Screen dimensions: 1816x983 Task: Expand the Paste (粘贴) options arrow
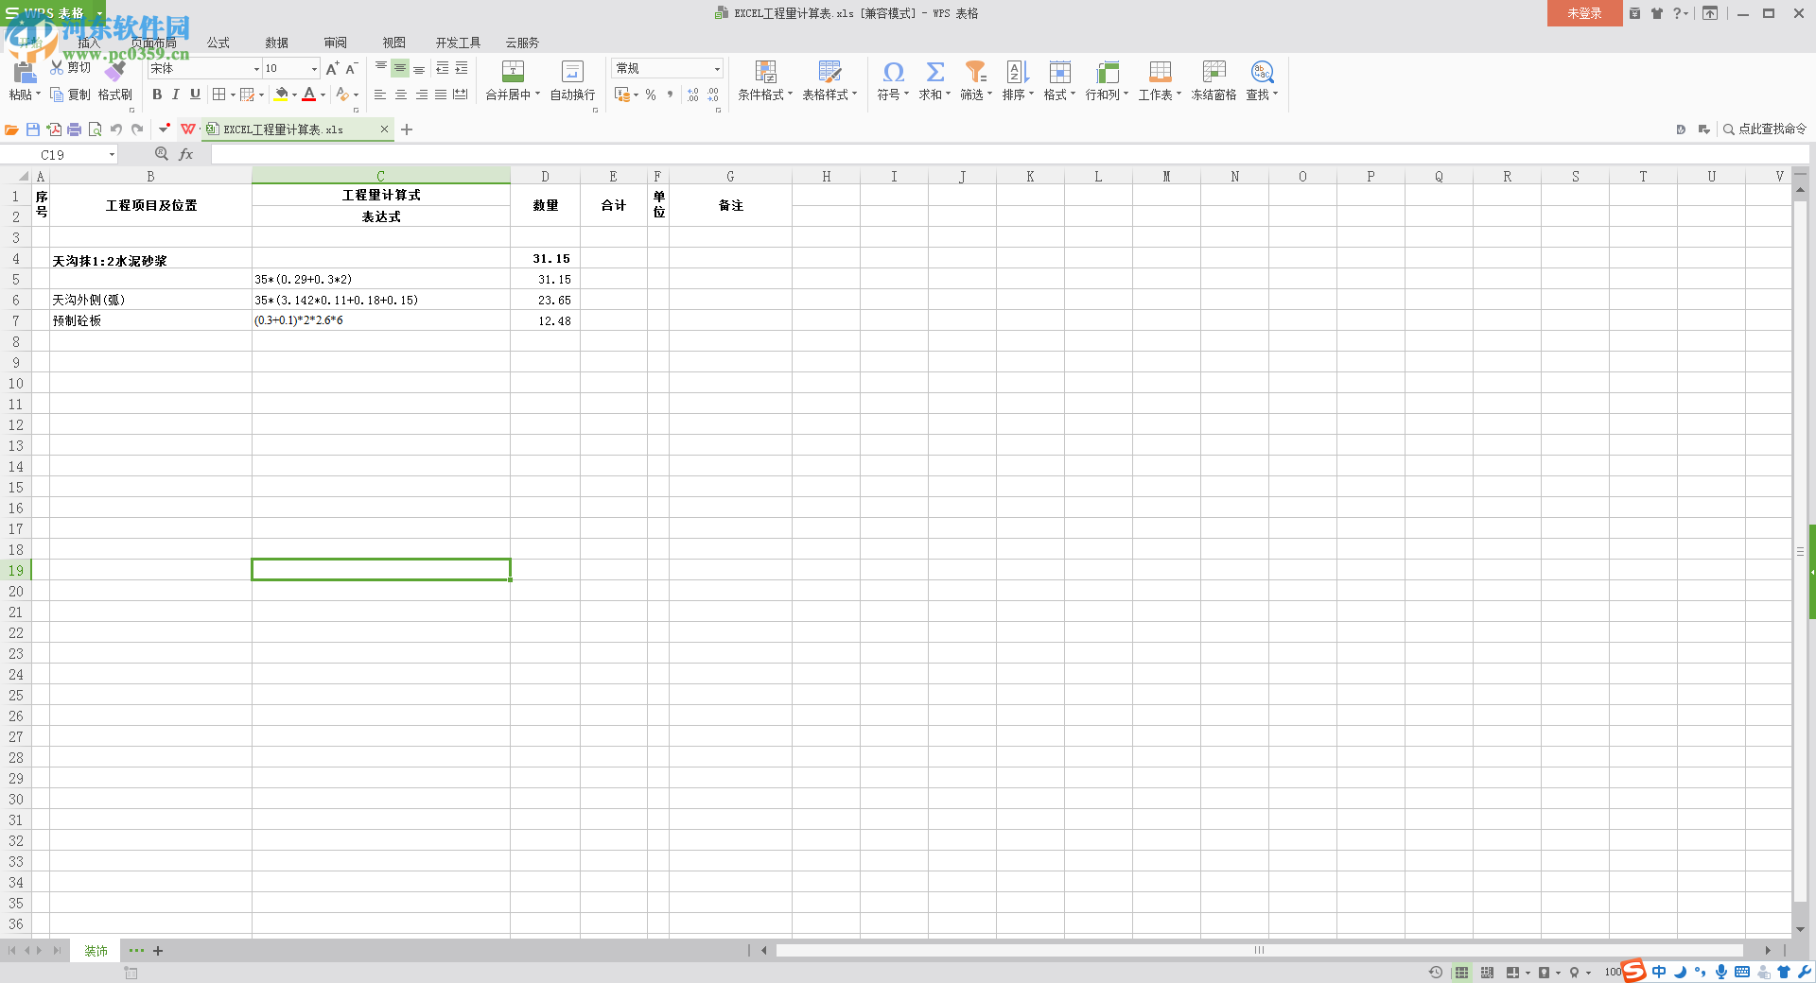tap(38, 95)
